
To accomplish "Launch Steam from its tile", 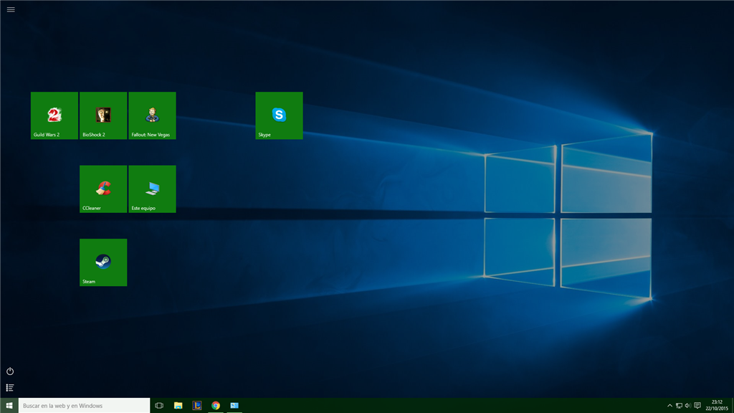I will (103, 262).
